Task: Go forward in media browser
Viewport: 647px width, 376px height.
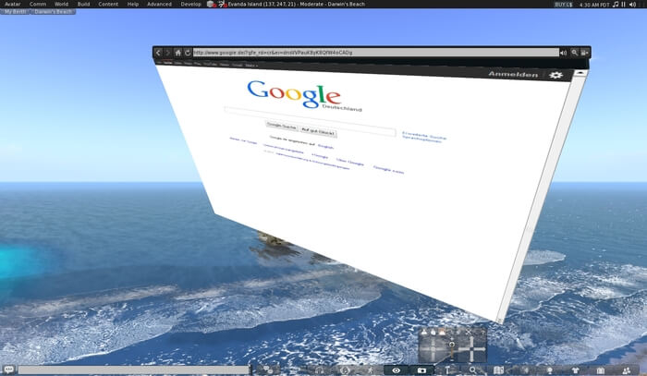Action: pyautogui.click(x=167, y=53)
